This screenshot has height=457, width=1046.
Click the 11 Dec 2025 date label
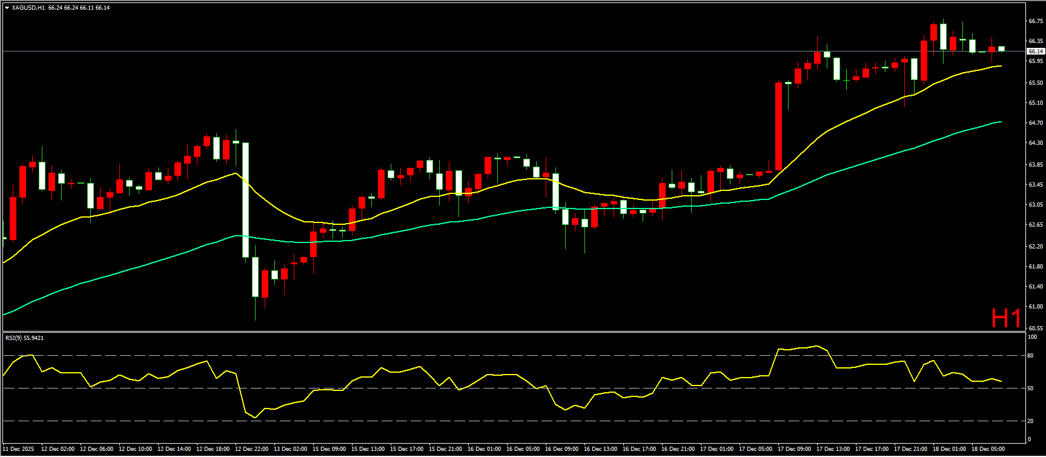pyautogui.click(x=19, y=449)
